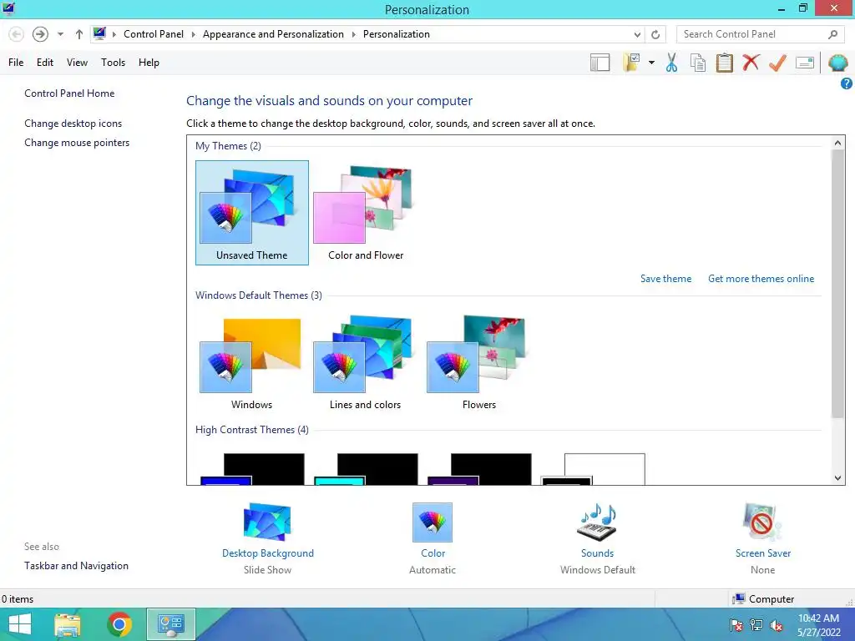The image size is (855, 641).
Task: Open Desktop Background settings icon
Action: coord(267,522)
